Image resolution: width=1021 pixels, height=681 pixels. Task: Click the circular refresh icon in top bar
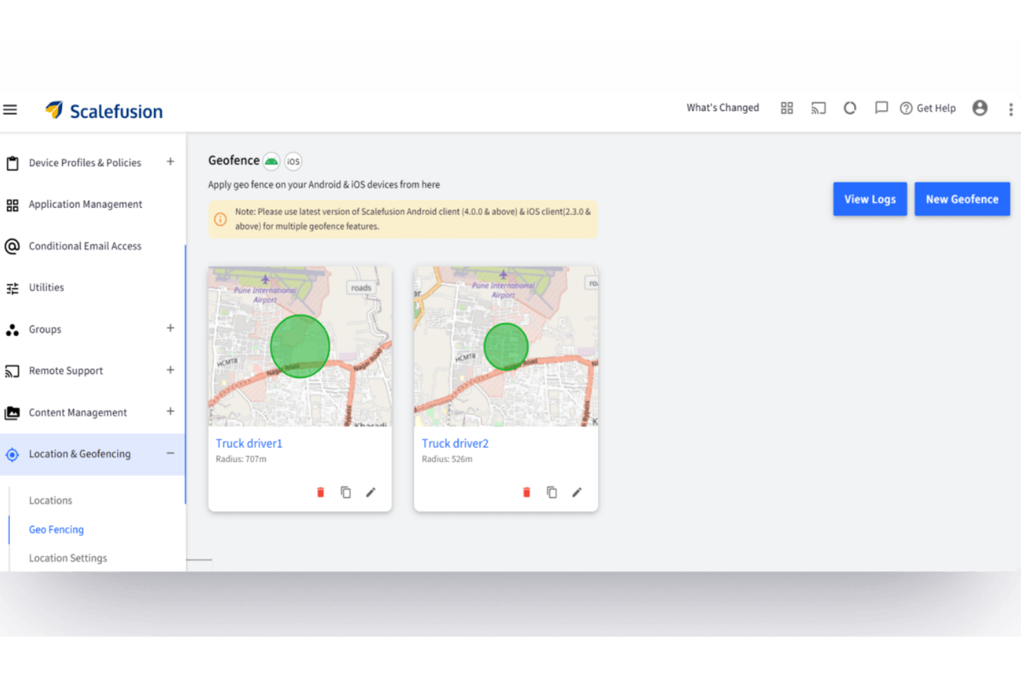click(x=850, y=108)
